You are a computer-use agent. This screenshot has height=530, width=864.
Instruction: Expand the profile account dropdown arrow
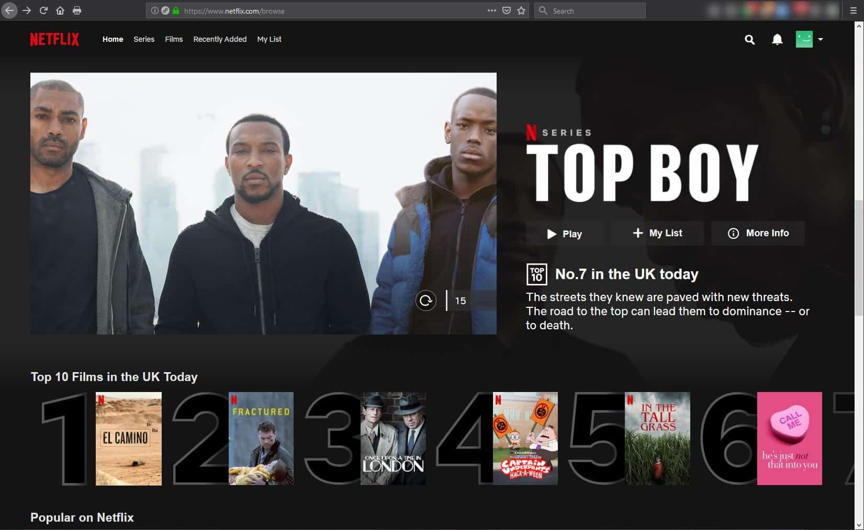(821, 40)
